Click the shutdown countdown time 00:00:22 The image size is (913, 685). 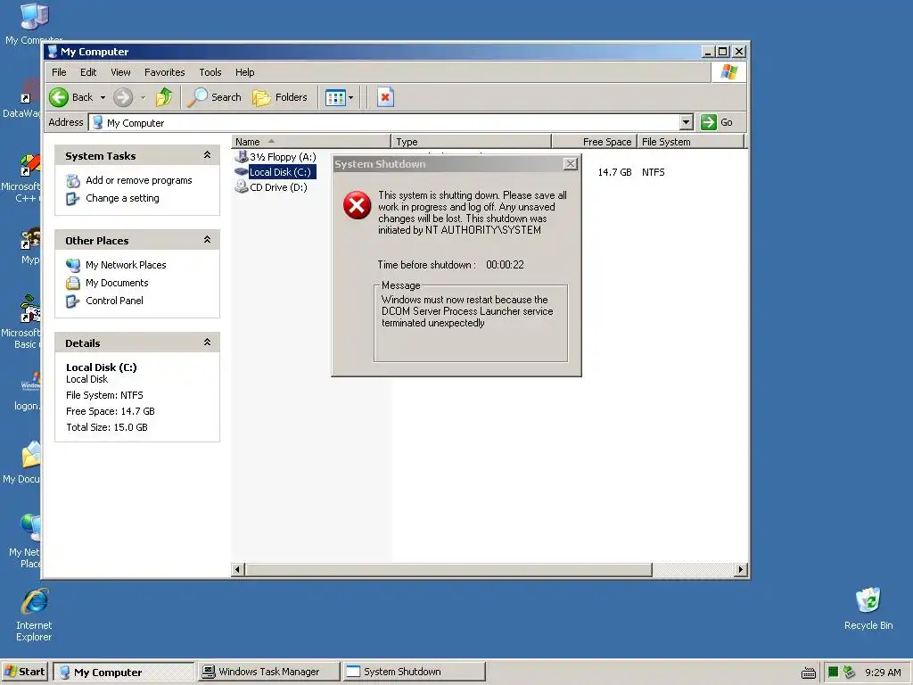(505, 265)
